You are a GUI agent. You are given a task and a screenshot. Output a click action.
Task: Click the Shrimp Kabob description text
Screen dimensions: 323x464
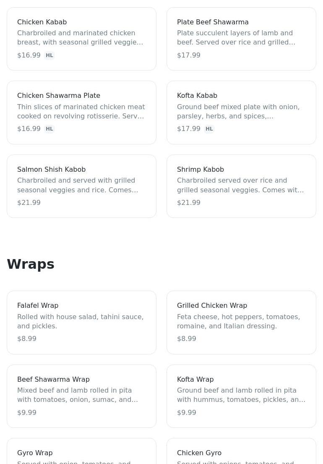tap(240, 185)
